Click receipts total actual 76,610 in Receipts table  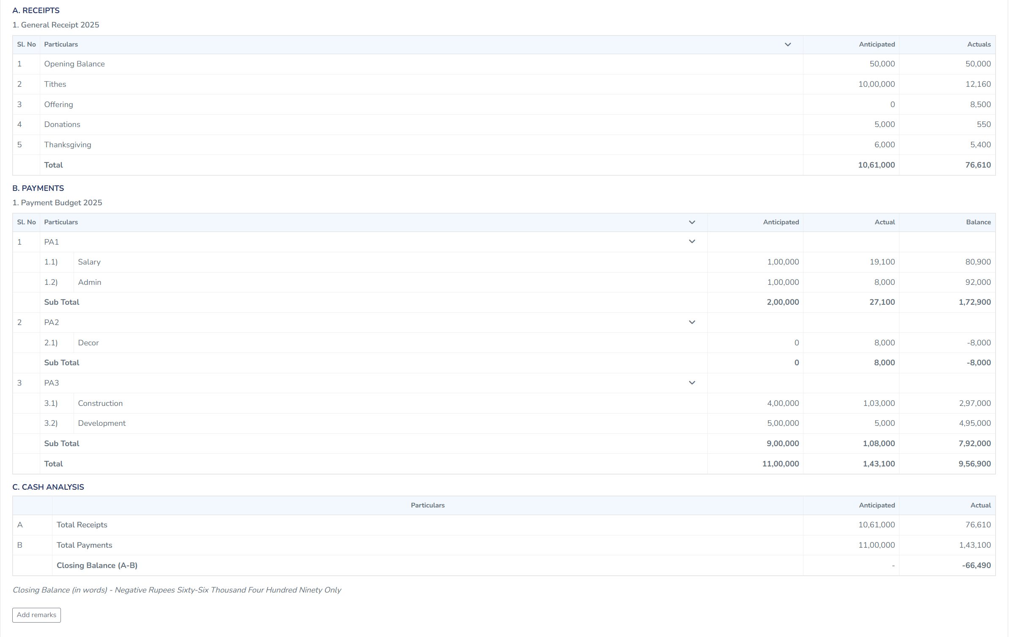pos(978,165)
